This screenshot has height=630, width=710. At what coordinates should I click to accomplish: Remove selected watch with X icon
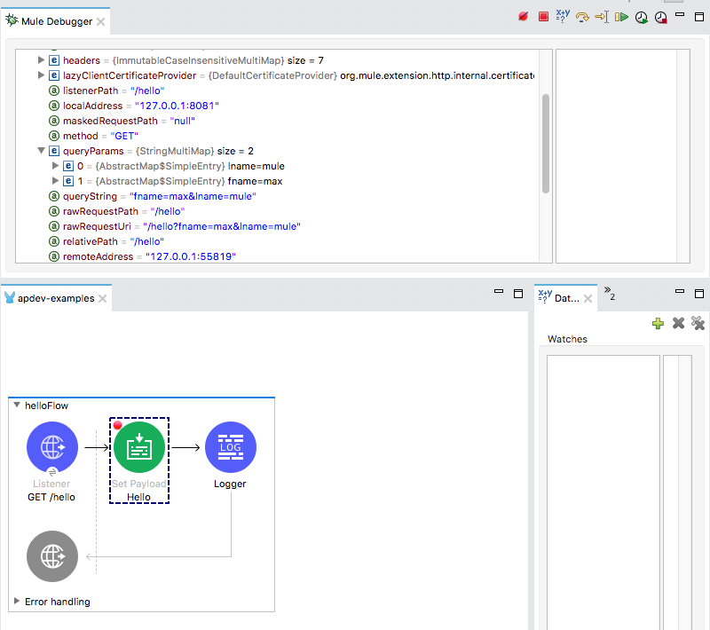(678, 323)
